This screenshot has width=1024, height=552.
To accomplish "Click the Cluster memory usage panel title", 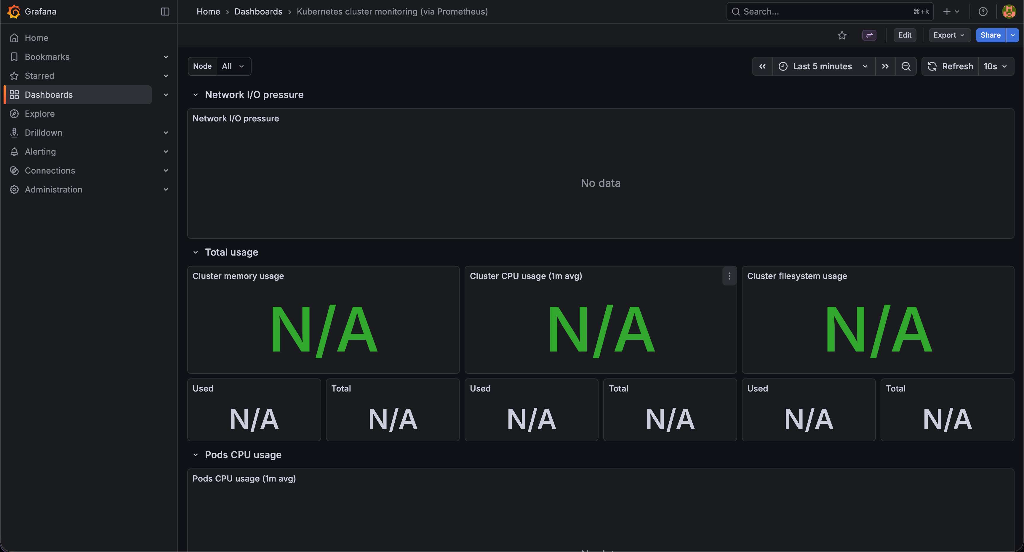I will click(238, 276).
